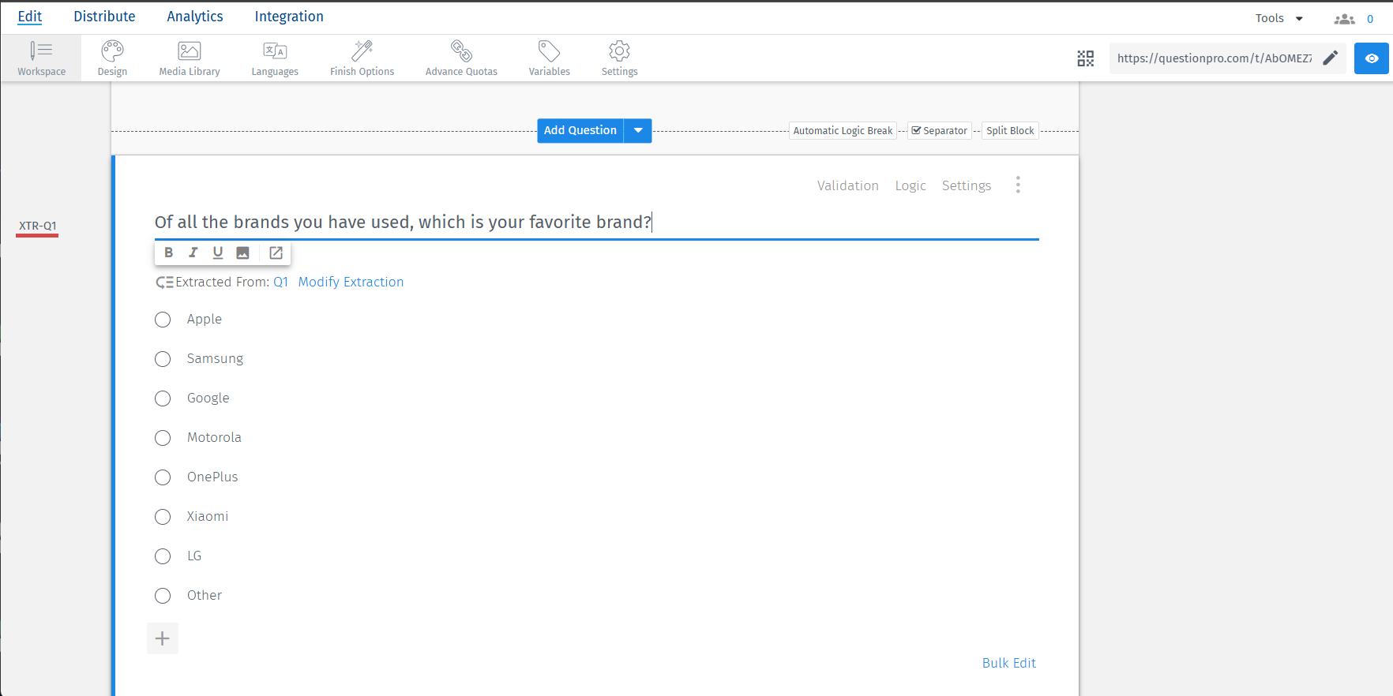Screen dimensions: 1393x696
Task: Apply bold formatting to question text
Action: tap(168, 253)
